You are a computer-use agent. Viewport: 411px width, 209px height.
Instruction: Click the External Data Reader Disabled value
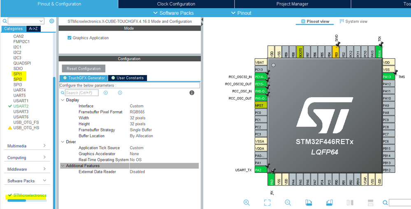137,172
